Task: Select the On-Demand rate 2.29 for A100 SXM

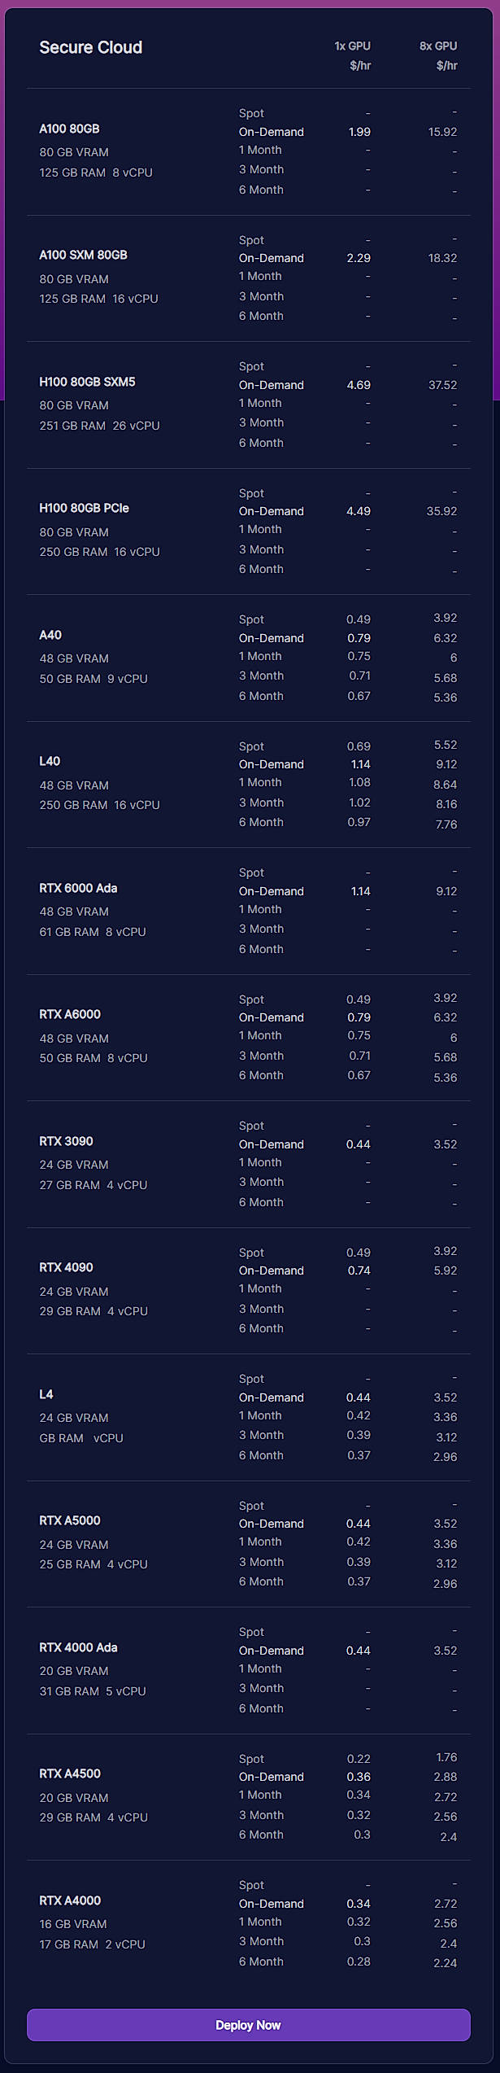Action: pos(358,258)
